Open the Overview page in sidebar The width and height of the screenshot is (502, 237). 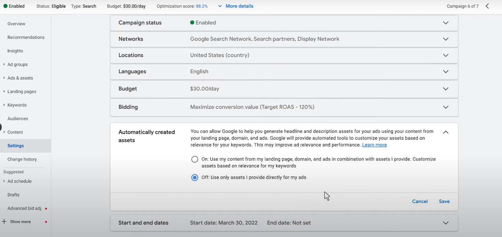[x=16, y=24]
